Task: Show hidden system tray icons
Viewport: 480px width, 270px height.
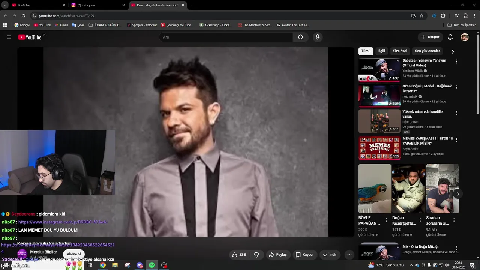Action: (x=411, y=265)
